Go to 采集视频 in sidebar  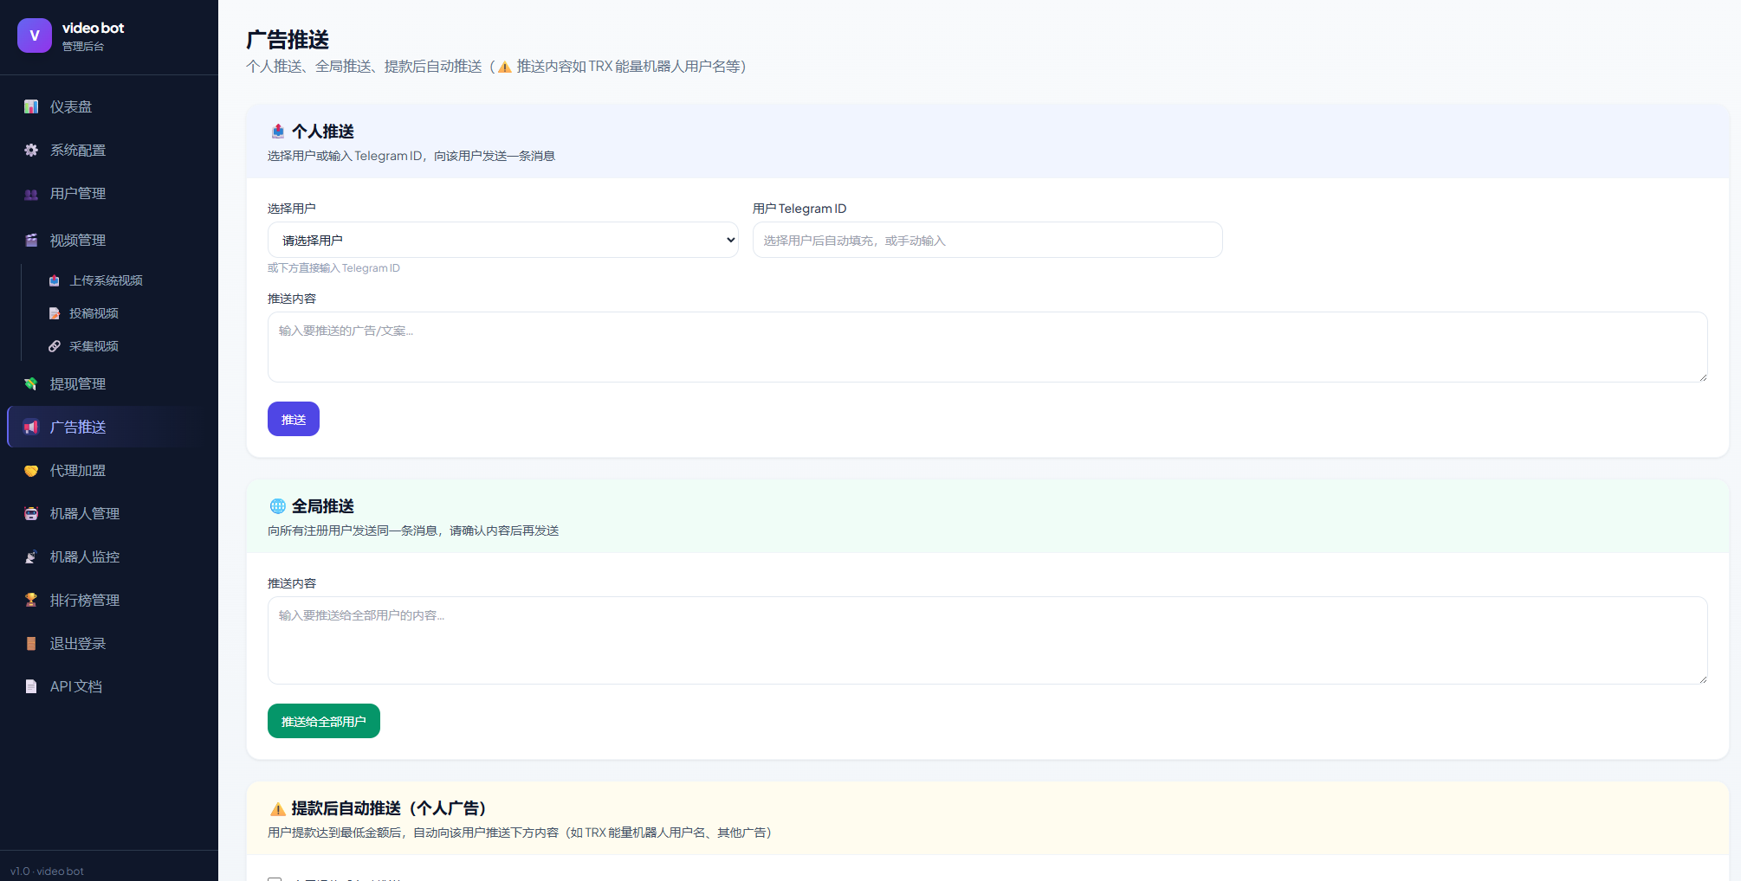tap(94, 346)
